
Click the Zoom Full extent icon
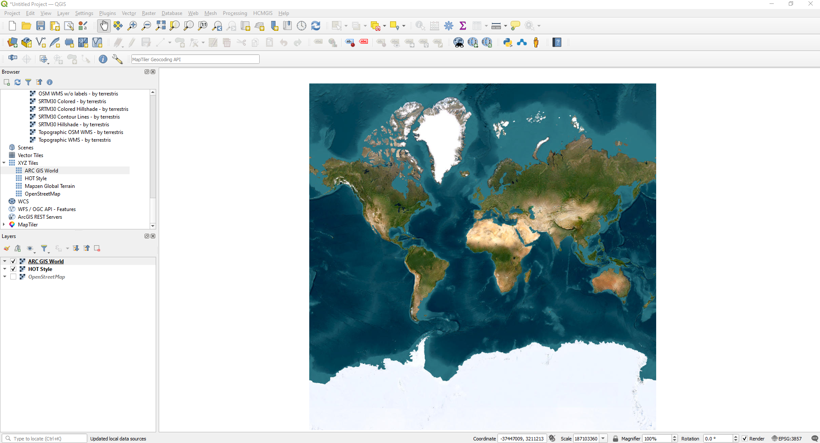[x=160, y=26]
